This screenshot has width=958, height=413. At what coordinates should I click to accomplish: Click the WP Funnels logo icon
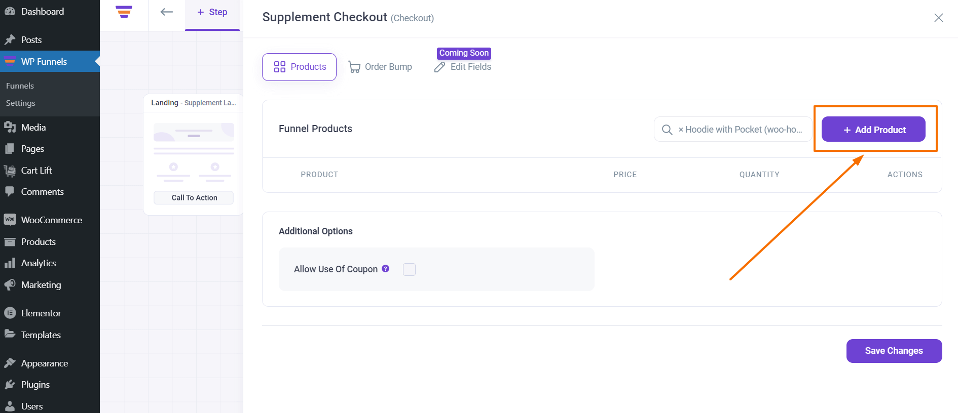coord(124,12)
